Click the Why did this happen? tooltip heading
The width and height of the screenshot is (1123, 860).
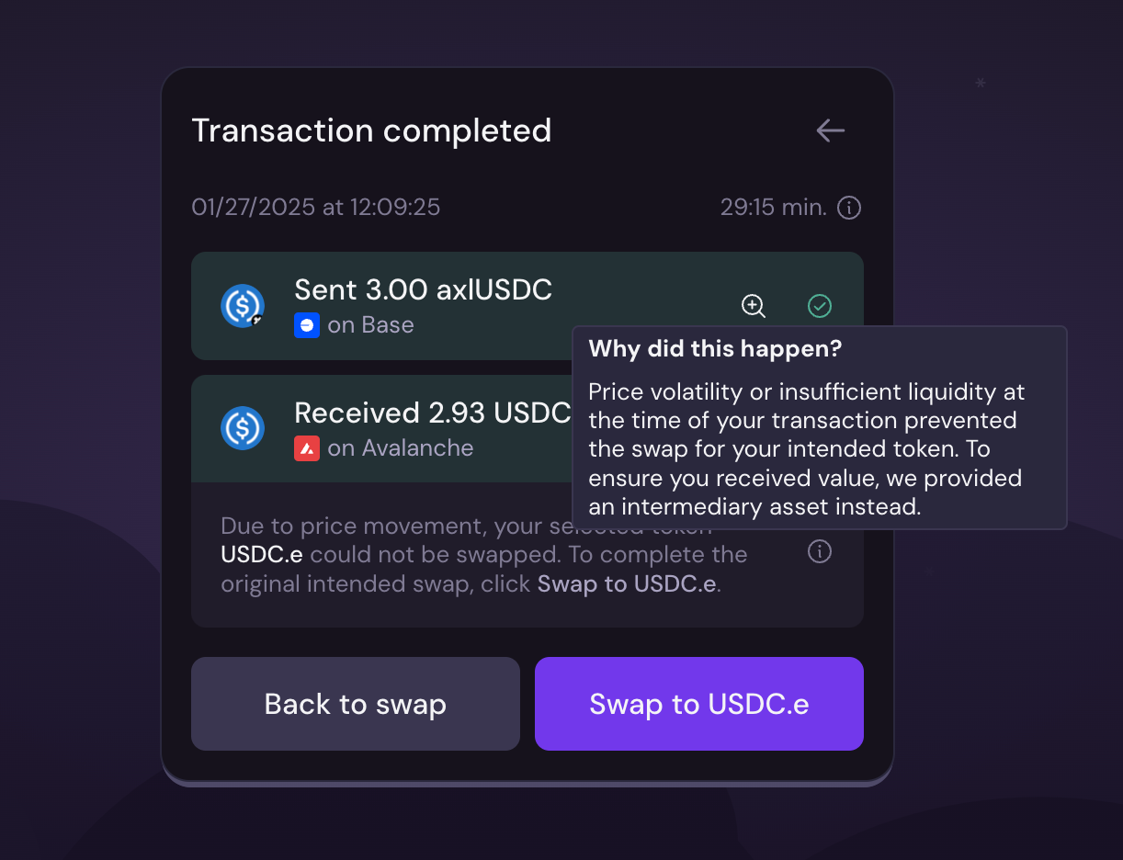(x=715, y=349)
